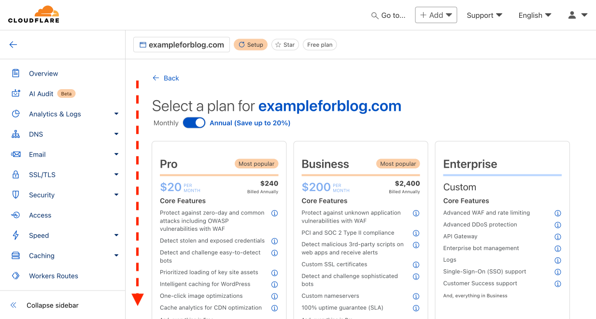Click the Back link above plan heading
This screenshot has height=319, width=596.
click(x=166, y=78)
